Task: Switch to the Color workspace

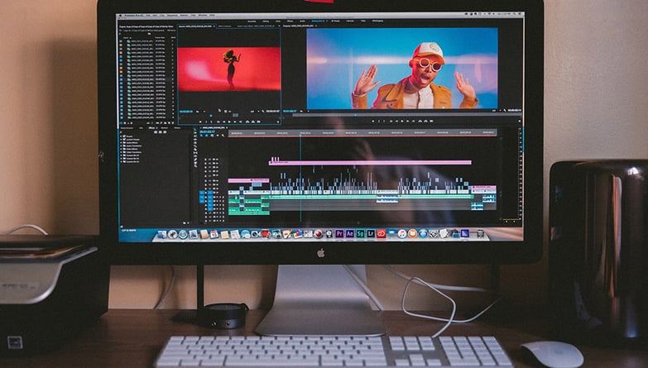Action: tap(278, 21)
